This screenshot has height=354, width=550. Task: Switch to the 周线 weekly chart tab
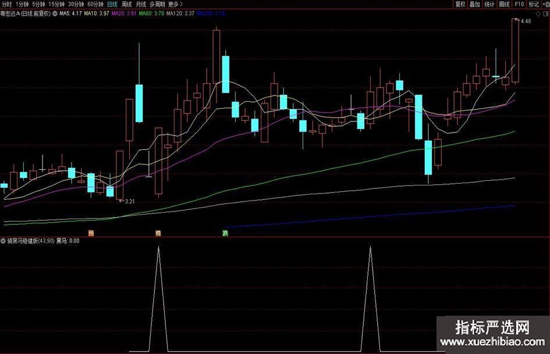coord(126,4)
